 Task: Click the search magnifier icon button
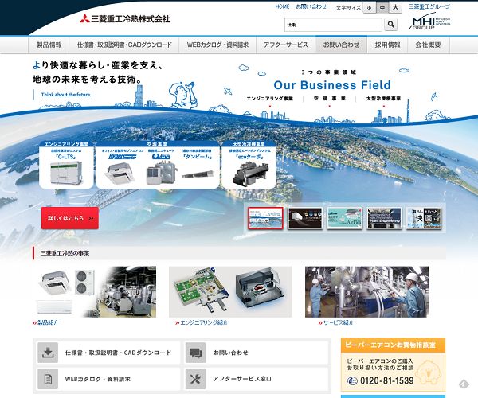pos(391,25)
